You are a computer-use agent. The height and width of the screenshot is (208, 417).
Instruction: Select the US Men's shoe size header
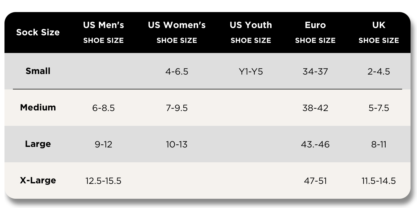point(103,32)
